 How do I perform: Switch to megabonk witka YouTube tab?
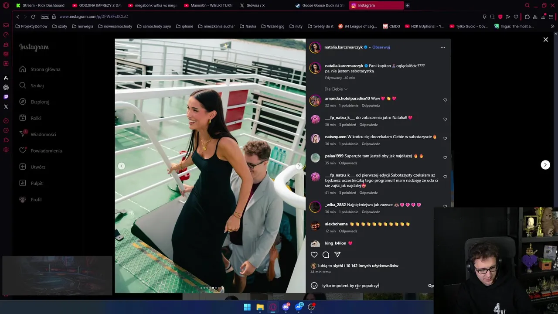point(153,5)
